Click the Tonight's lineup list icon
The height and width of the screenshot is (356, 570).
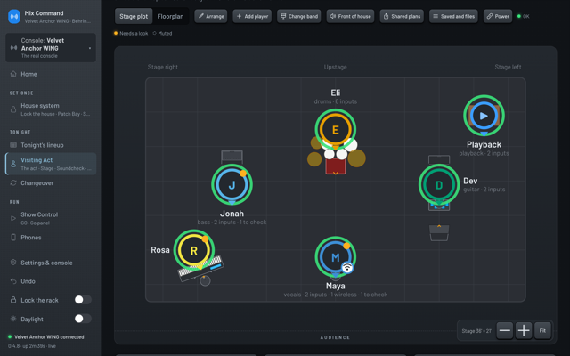coord(13,145)
